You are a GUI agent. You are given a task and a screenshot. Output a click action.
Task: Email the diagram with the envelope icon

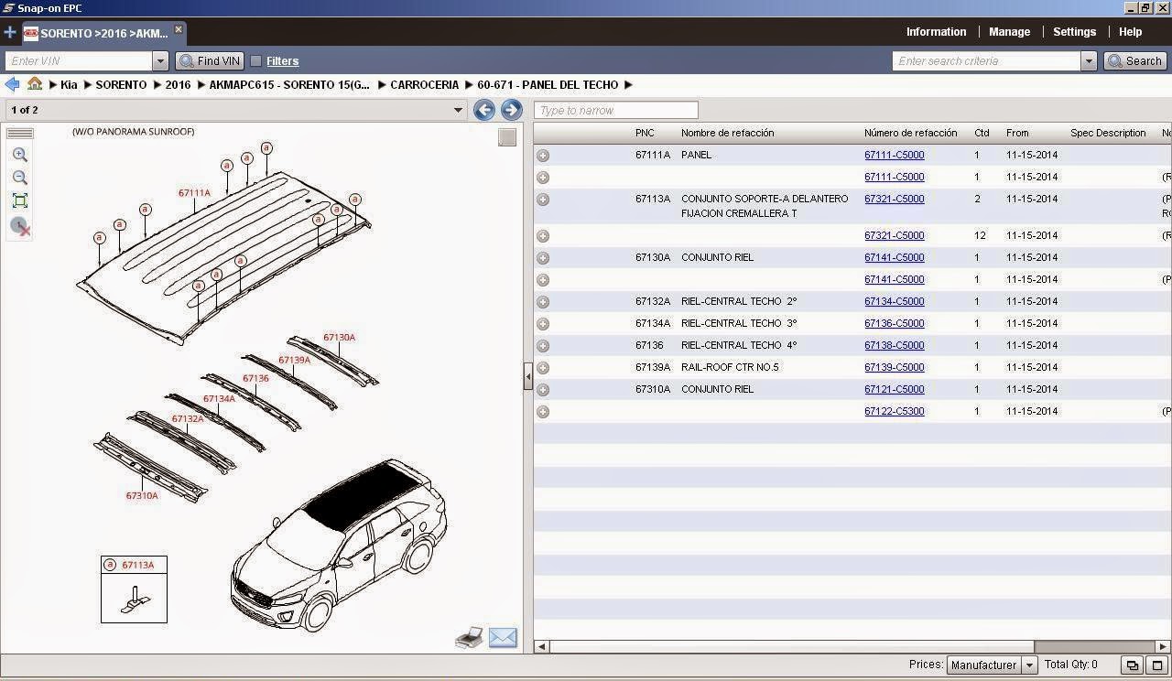coord(503,638)
